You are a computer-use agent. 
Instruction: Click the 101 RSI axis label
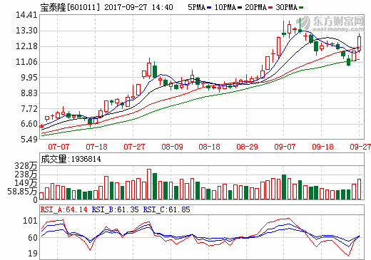click(30, 221)
